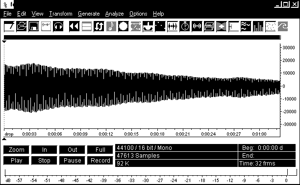300x185 pixels.
Task: Open the Edit menu
Action: (22, 14)
